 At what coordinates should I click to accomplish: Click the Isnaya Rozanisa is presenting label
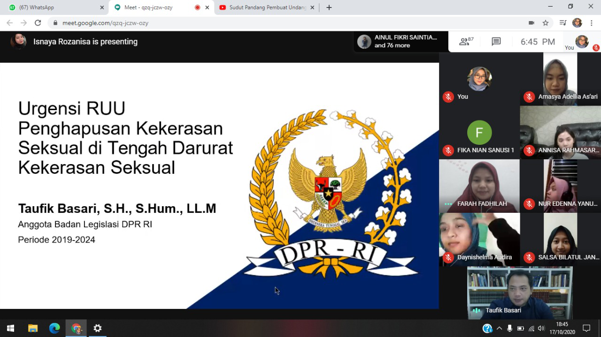coord(85,42)
